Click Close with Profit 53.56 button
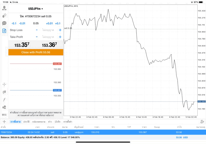The height and width of the screenshot is (144, 206). 36,52
